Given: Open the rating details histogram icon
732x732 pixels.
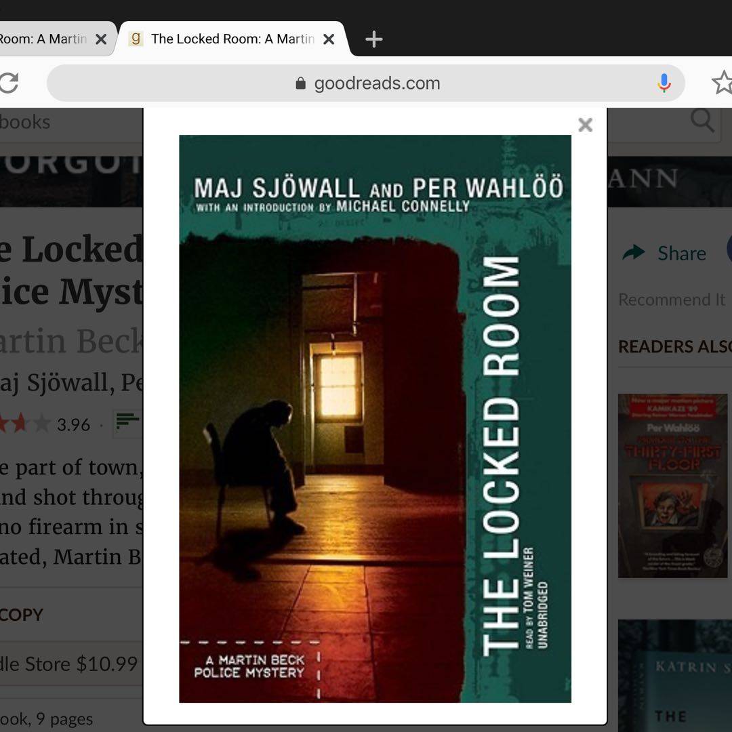Looking at the screenshot, I should [x=126, y=423].
